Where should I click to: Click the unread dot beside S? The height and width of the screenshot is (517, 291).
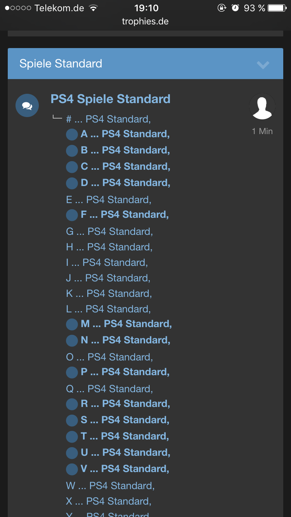pos(72,420)
